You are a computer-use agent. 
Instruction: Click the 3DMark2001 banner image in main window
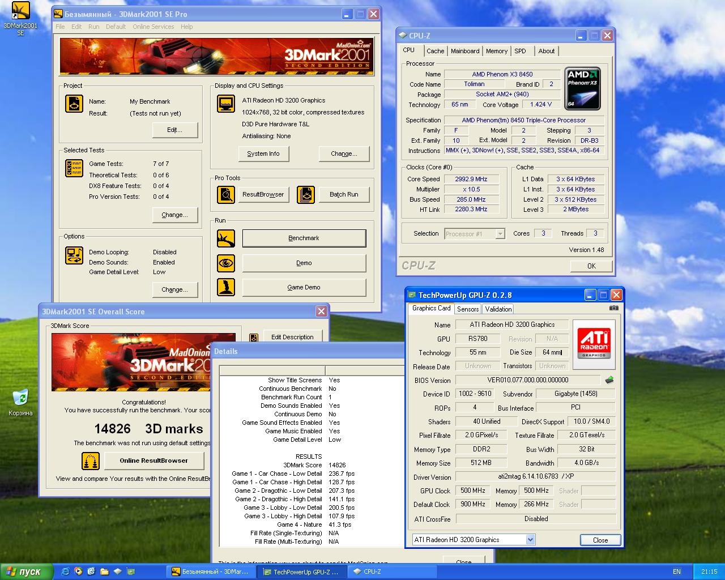[216, 56]
